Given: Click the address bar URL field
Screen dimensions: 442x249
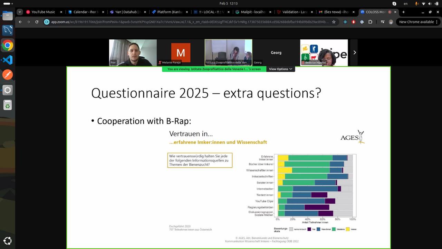Looking at the screenshot, I should point(190,22).
